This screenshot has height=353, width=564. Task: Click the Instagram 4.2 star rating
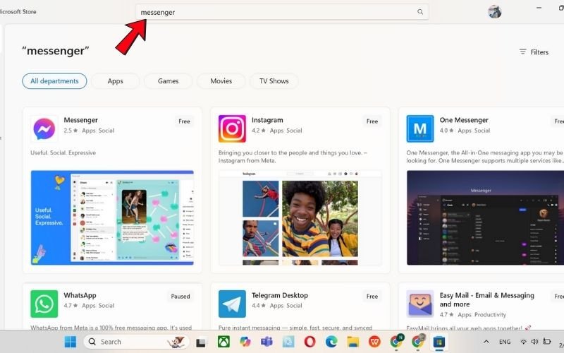(259, 131)
